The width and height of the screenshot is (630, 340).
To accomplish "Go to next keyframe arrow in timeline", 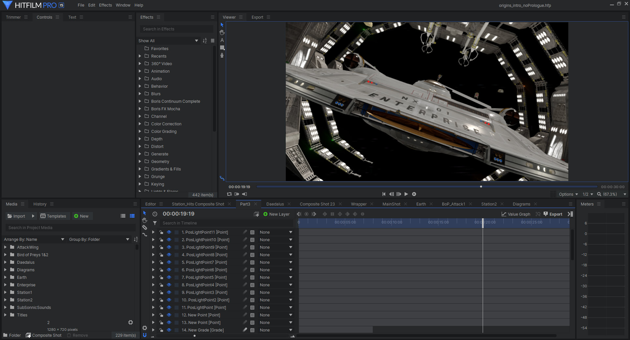I will pyautogui.click(x=314, y=214).
